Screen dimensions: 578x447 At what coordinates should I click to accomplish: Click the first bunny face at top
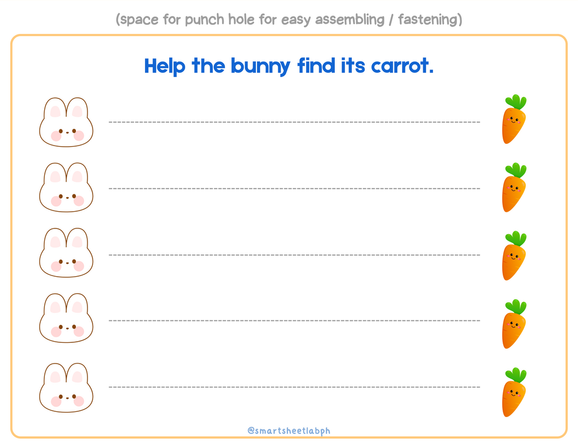[66, 124]
